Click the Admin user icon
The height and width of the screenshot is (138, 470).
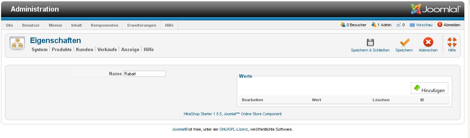click(374, 25)
